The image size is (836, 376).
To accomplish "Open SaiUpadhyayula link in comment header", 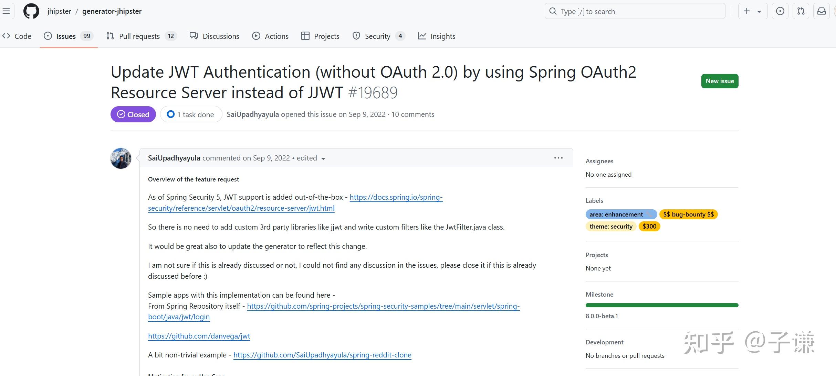I will [x=174, y=158].
